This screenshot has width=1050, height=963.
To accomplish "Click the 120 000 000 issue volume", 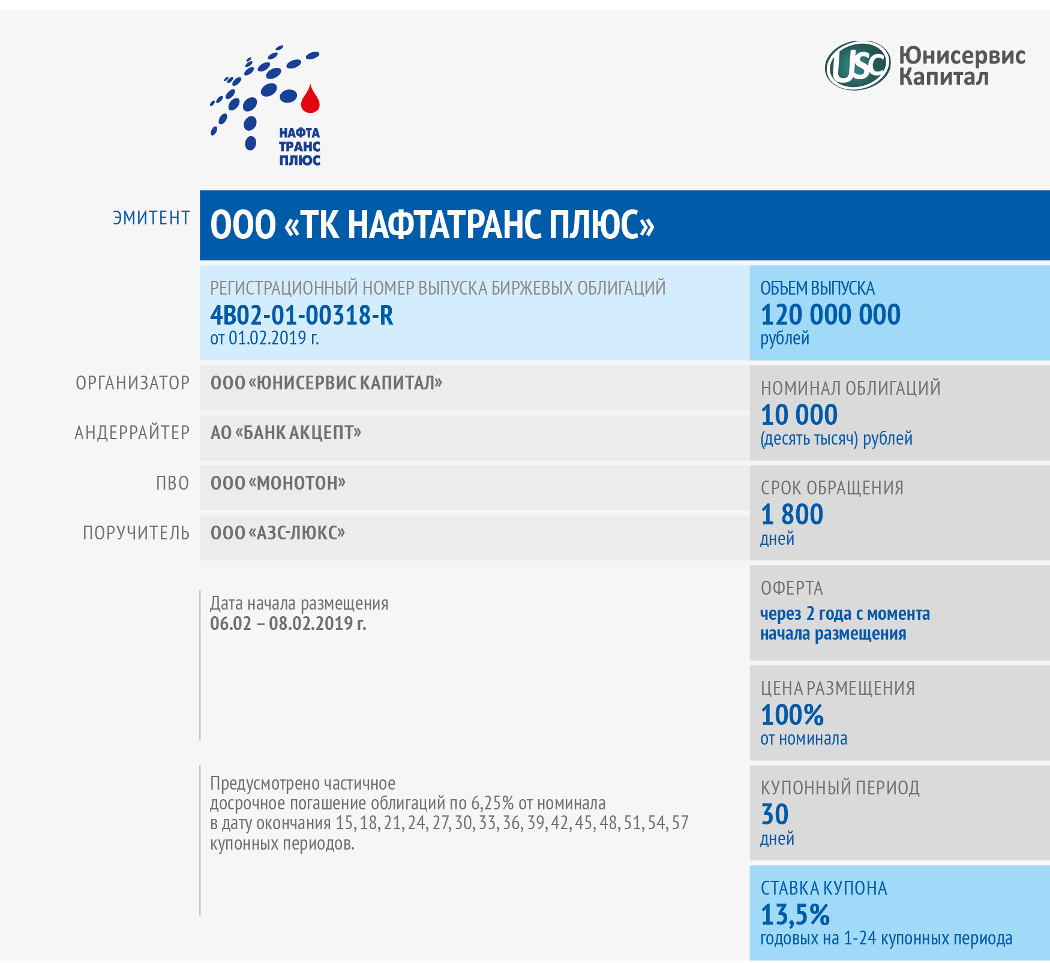I will (x=830, y=315).
